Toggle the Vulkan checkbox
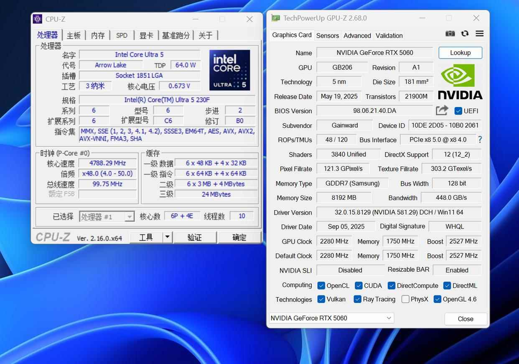This screenshot has width=519, height=364. (x=321, y=299)
